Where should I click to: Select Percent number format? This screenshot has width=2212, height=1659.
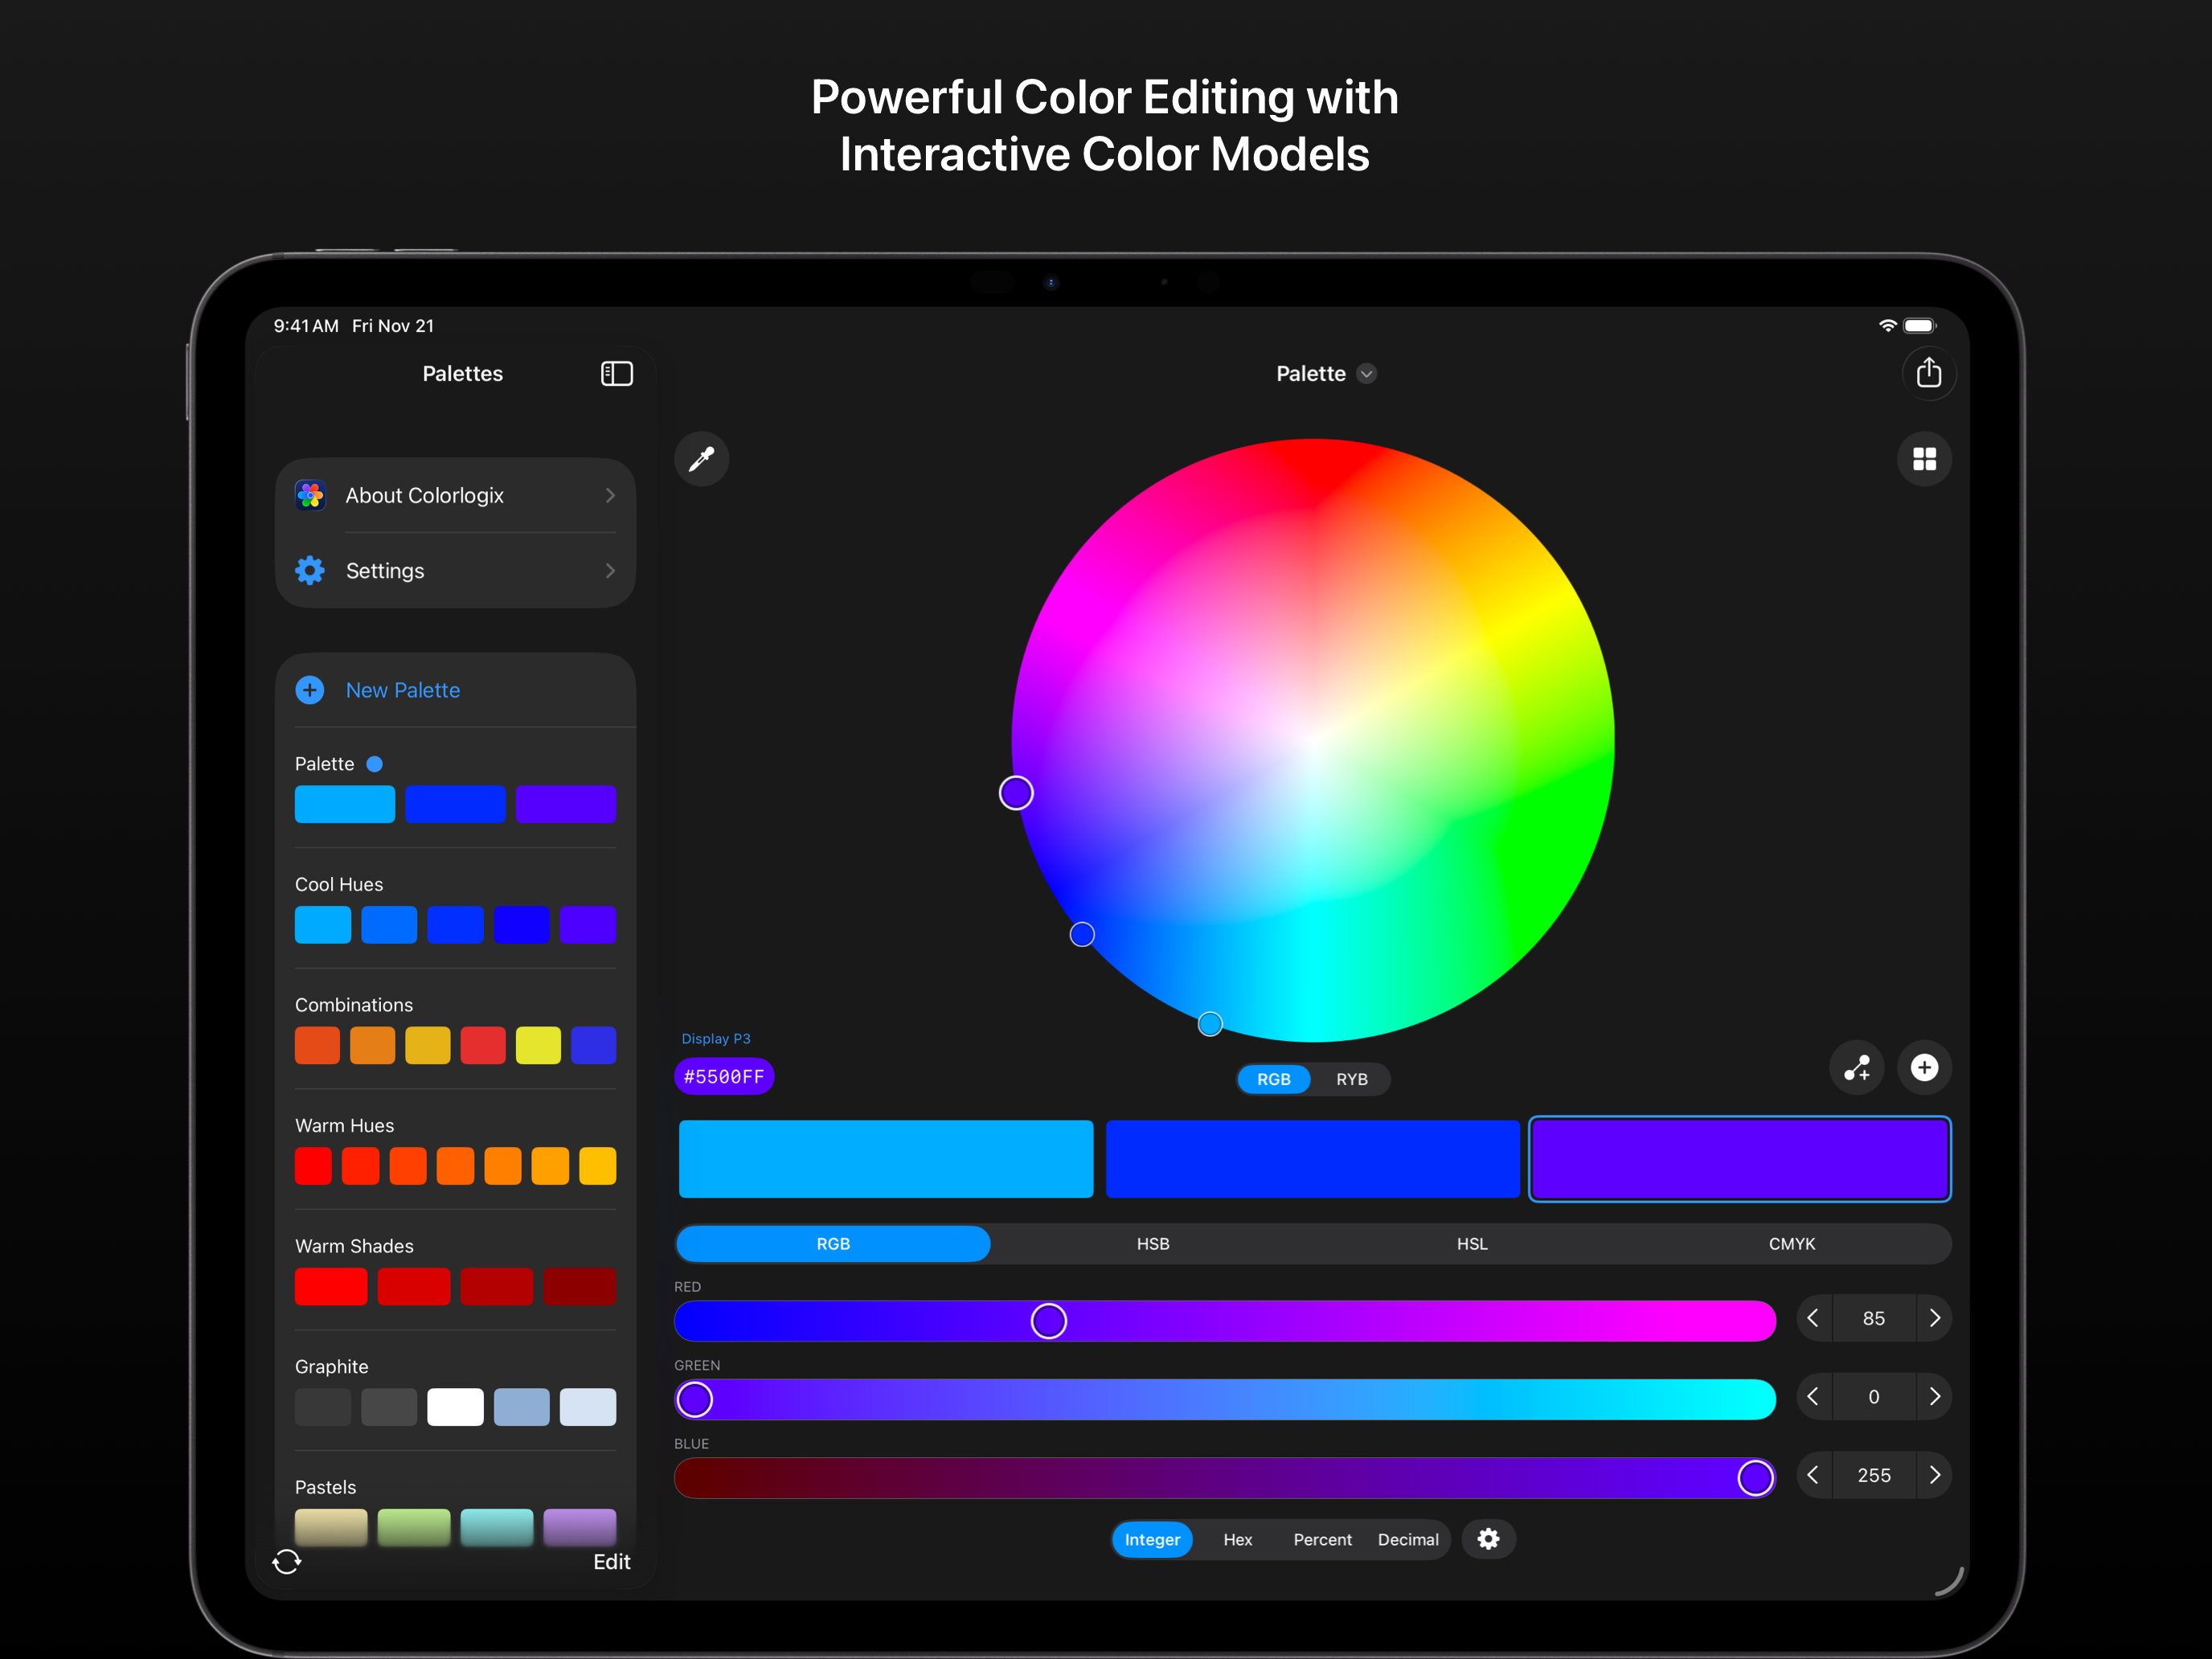(x=1322, y=1539)
